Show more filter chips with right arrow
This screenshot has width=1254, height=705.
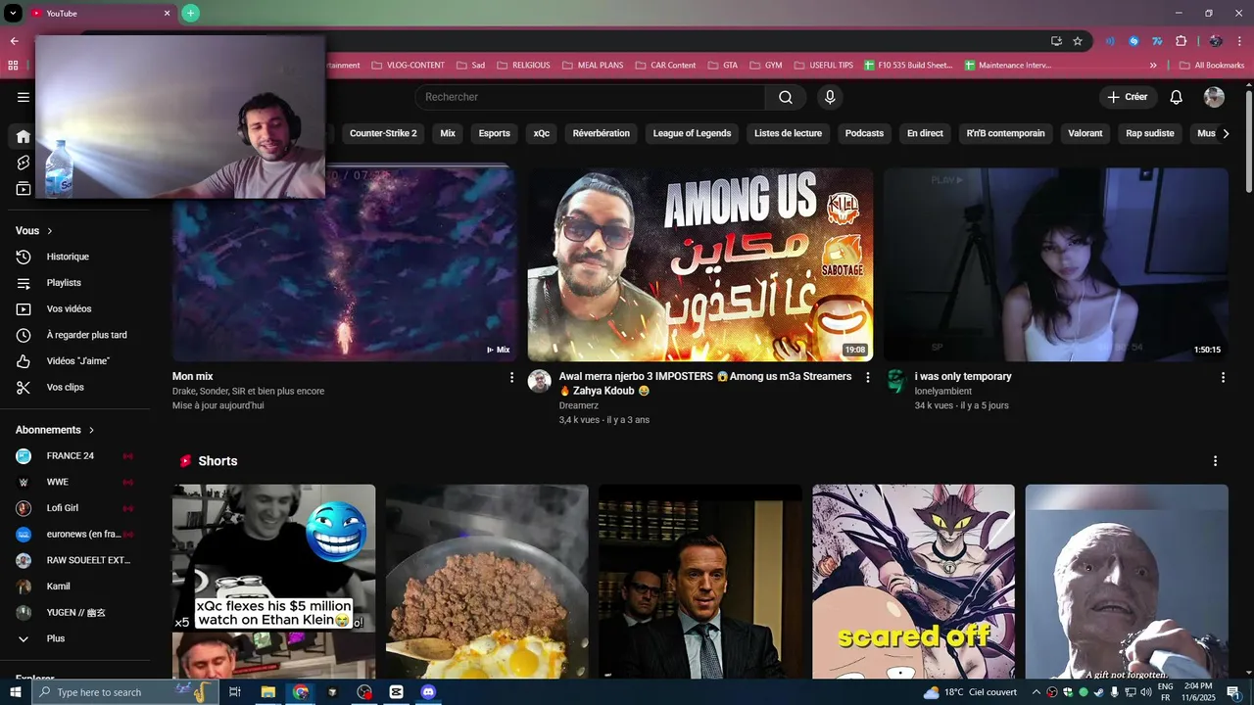click(x=1226, y=133)
